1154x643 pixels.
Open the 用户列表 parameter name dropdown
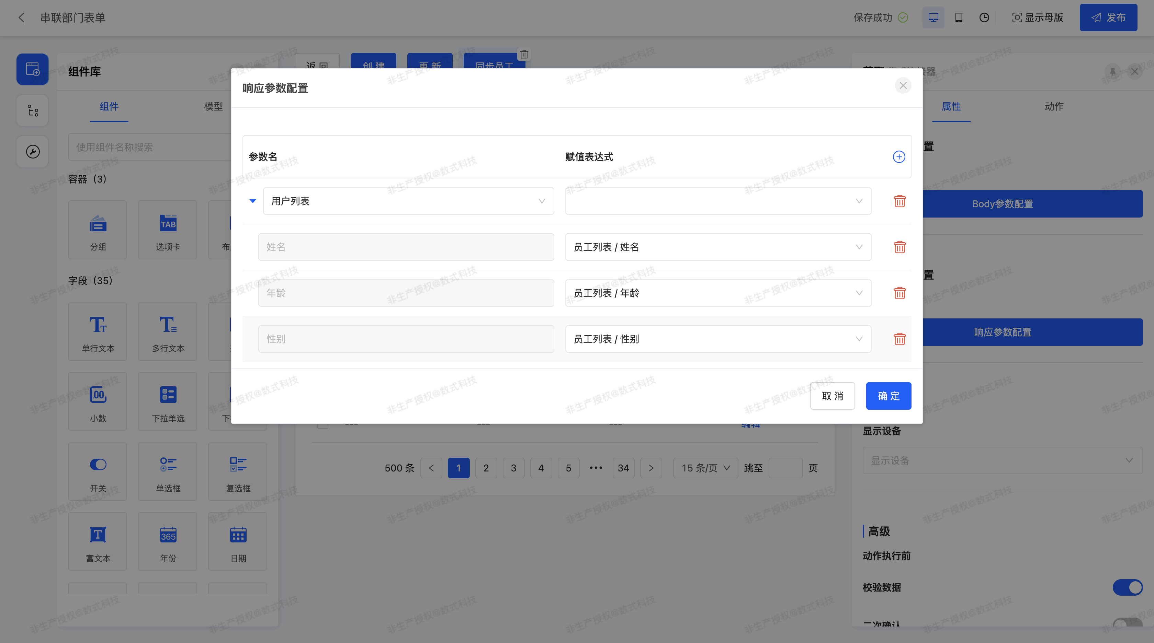coord(409,201)
